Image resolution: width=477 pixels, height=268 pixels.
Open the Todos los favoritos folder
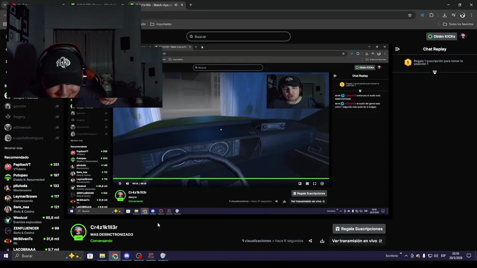coord(458,24)
